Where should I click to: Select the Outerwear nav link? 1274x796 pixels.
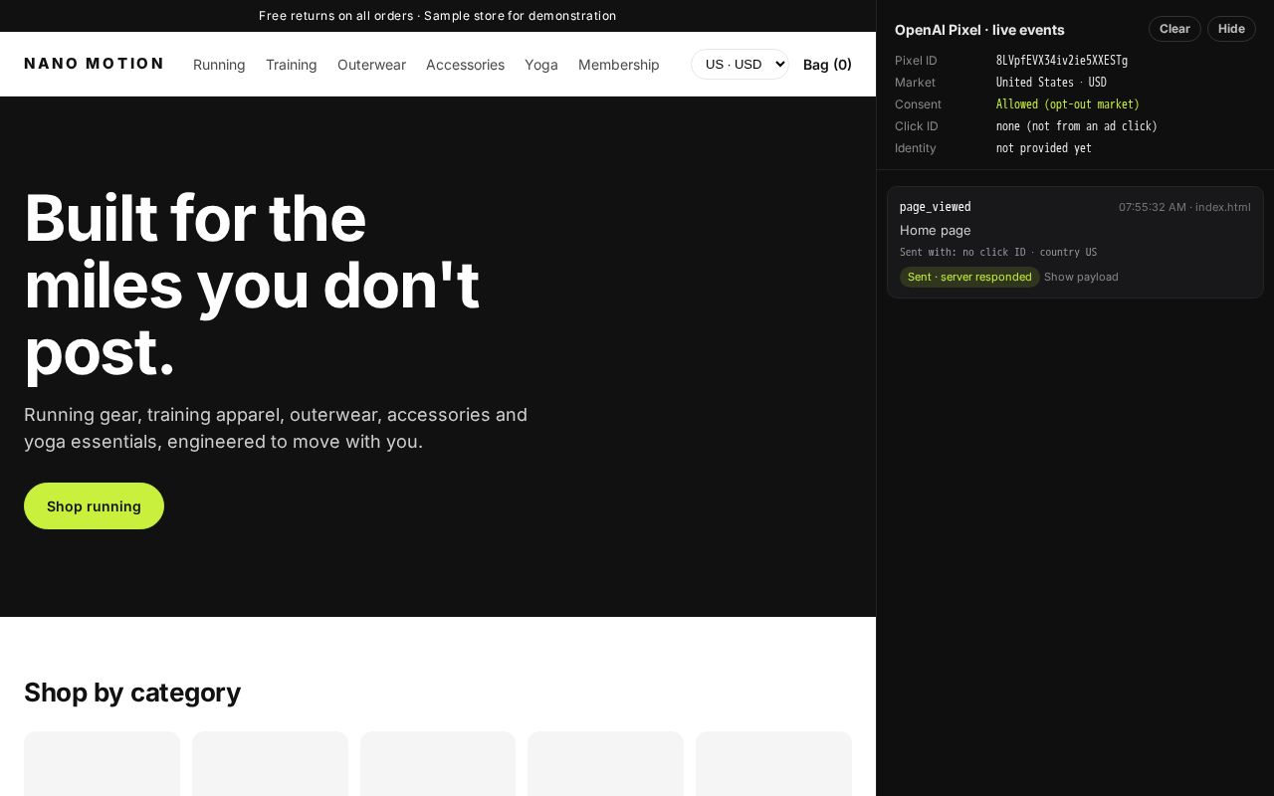tap(371, 65)
